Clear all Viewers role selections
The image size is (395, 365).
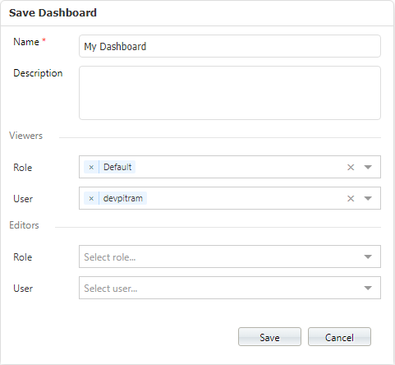pyautogui.click(x=351, y=167)
